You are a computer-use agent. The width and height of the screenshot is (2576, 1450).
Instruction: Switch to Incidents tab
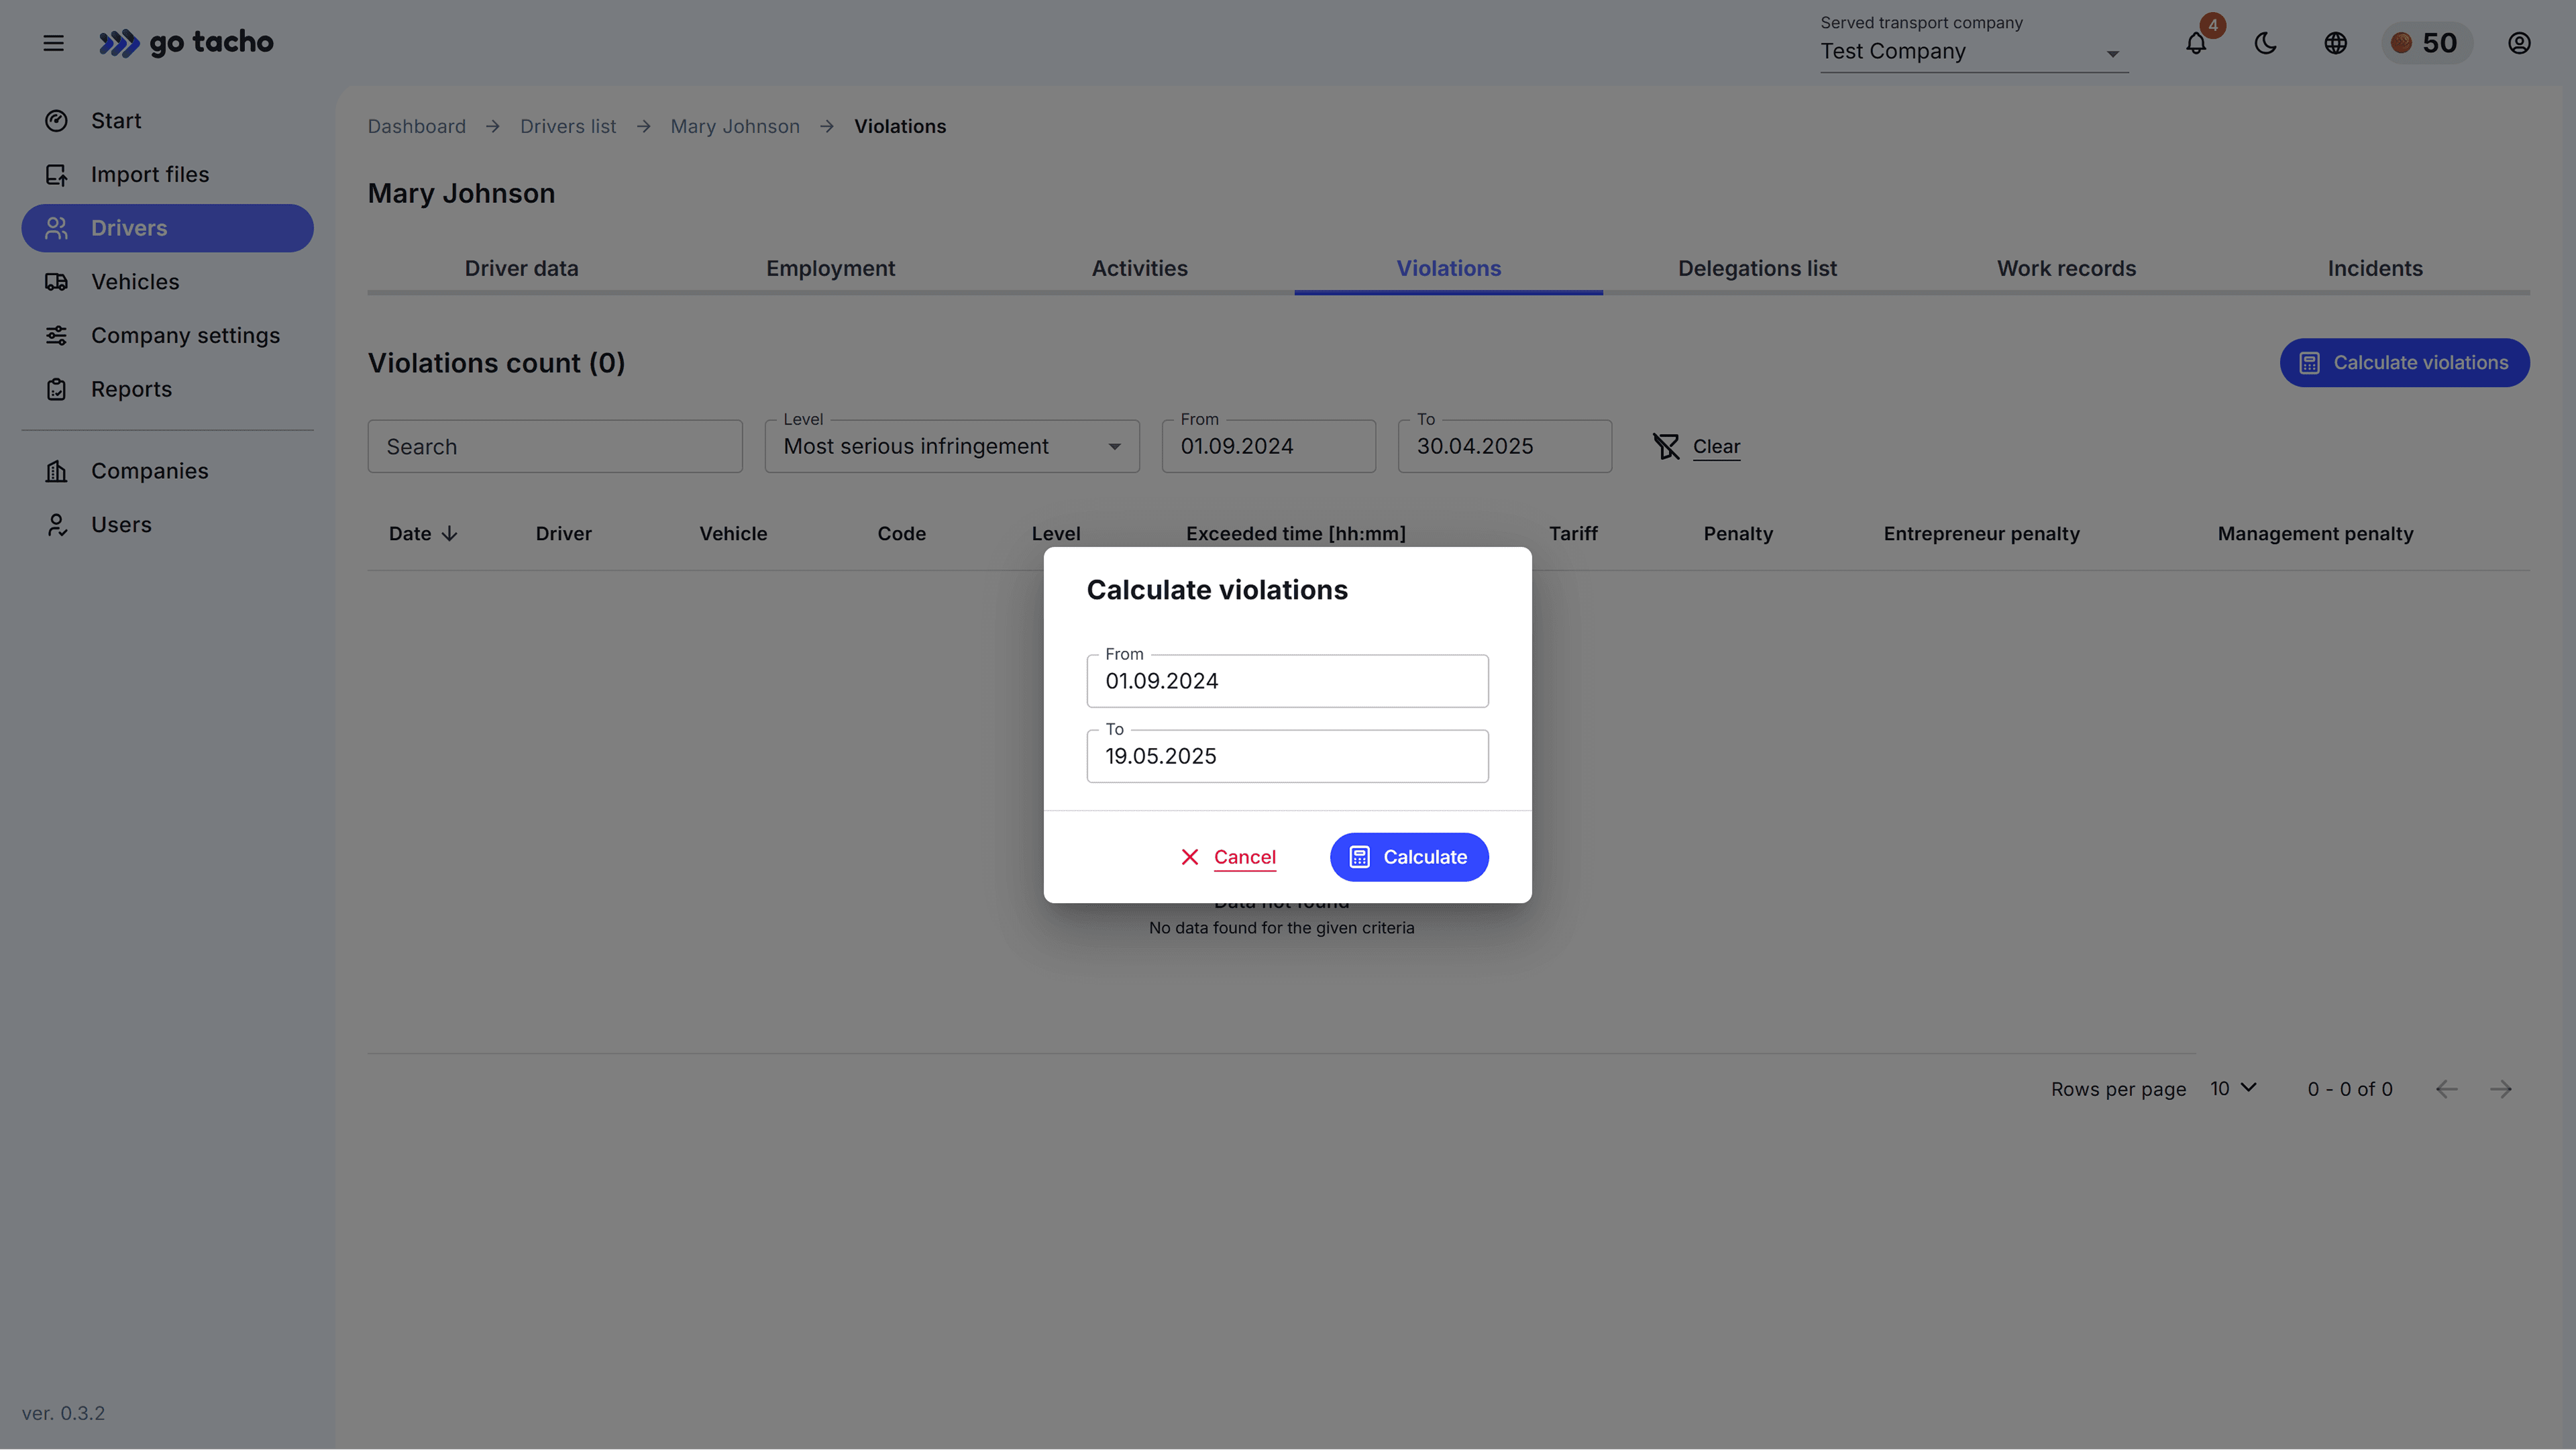click(2375, 268)
